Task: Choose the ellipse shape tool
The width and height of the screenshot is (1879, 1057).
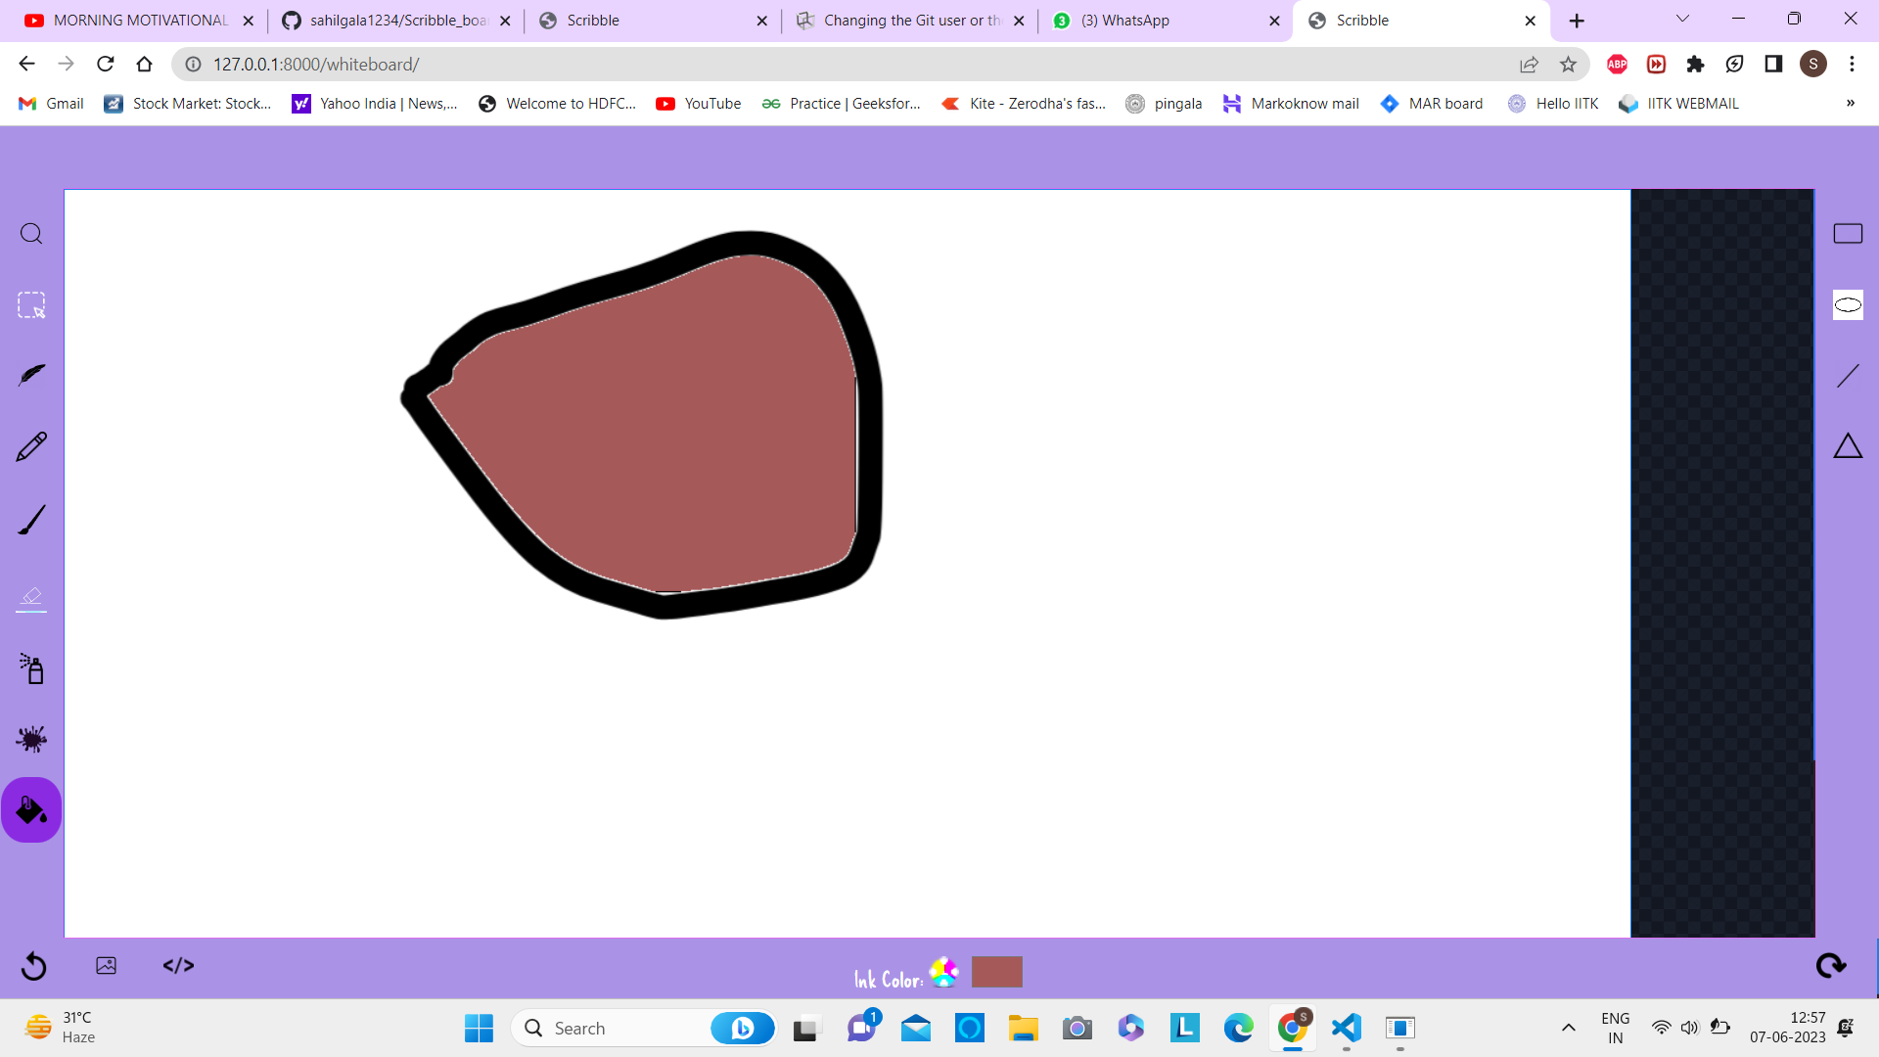Action: (x=1848, y=304)
